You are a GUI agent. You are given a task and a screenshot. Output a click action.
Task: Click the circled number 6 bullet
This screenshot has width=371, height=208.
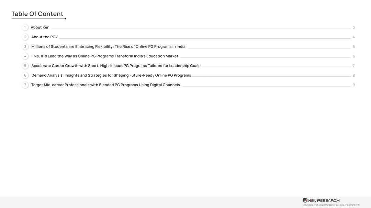25,75
